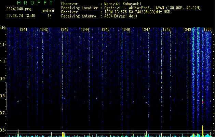This screenshot has width=215, height=137.
Task: Click the 'Observer' field label
Action: pyautogui.click(x=69, y=4)
